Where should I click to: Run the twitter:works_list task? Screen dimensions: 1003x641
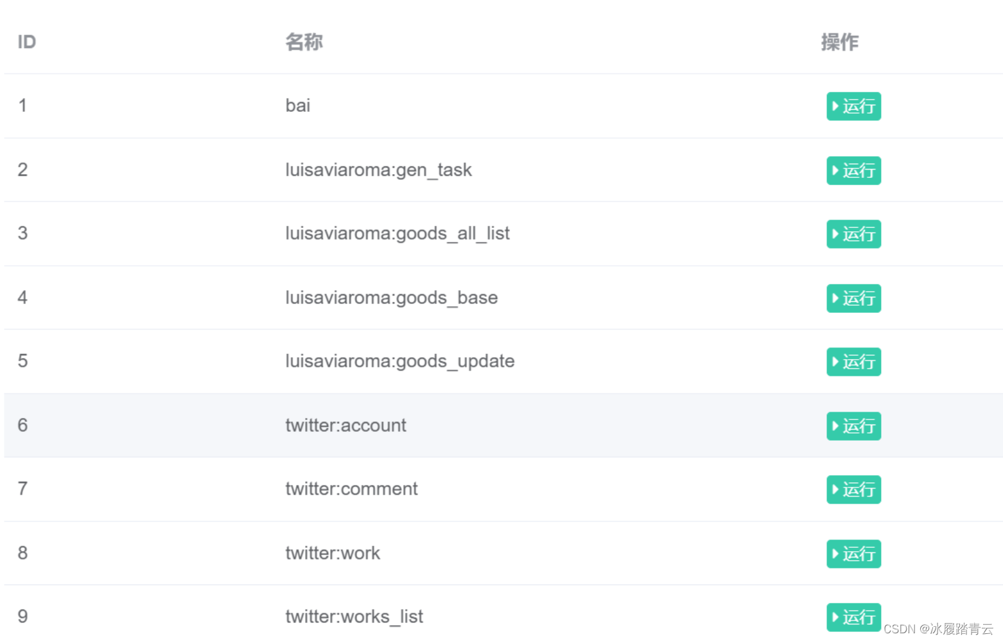[853, 617]
